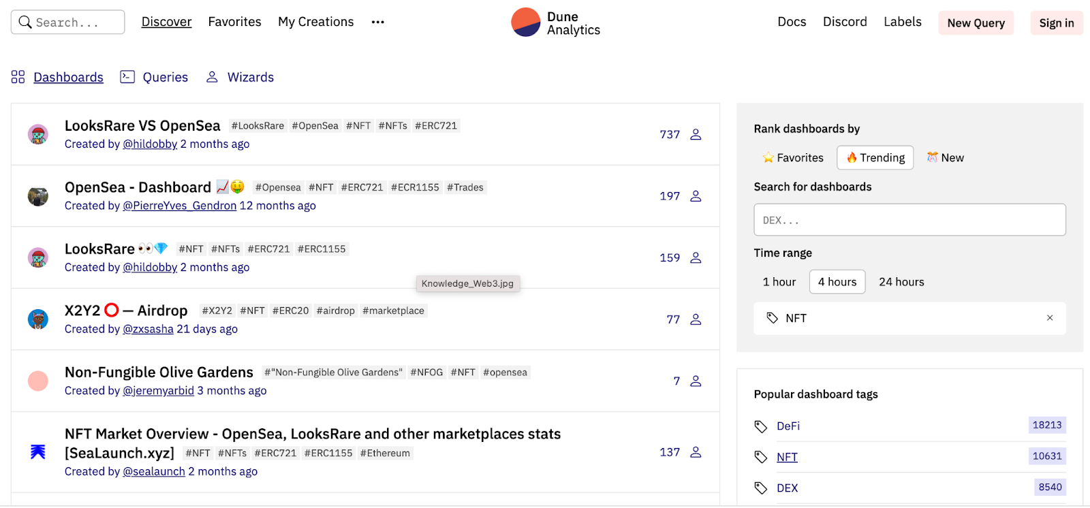The height and width of the screenshot is (508, 1090).
Task: Open @PierreYves_Gendron profile link
Action: coord(180,206)
